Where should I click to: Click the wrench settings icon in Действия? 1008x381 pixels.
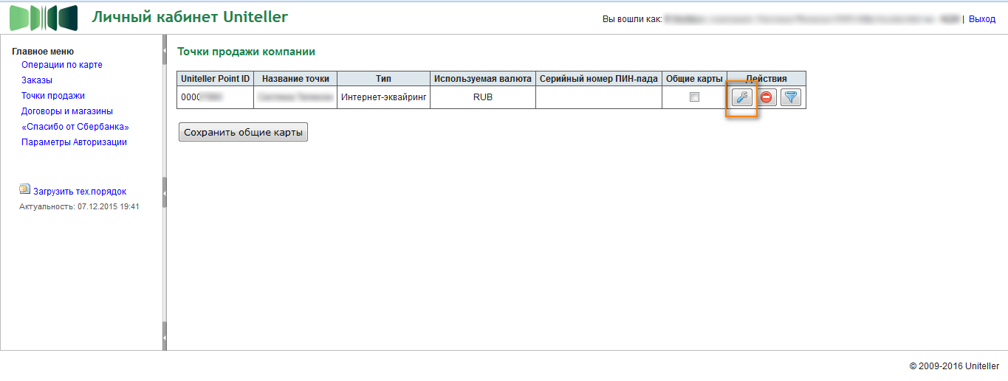pyautogui.click(x=742, y=97)
